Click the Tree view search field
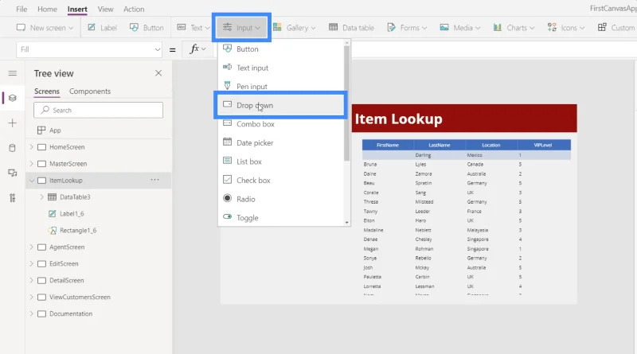 click(98, 110)
